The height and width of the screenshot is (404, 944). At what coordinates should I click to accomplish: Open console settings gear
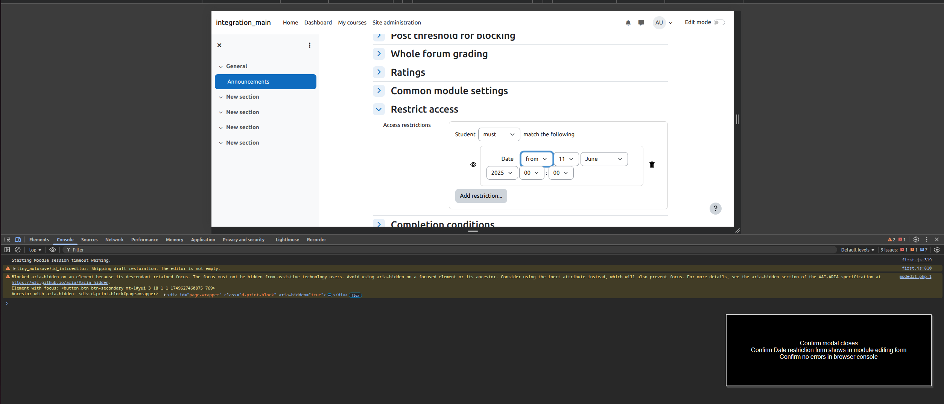[937, 250]
